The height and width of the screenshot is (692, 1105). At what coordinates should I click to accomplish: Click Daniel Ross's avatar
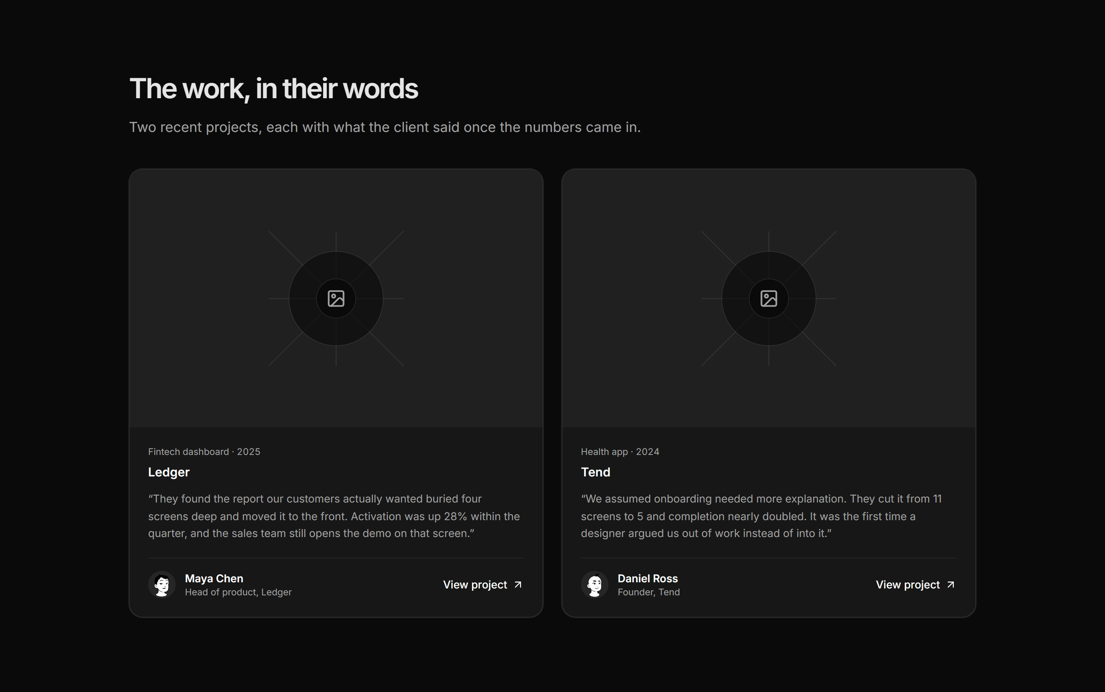pyautogui.click(x=595, y=585)
